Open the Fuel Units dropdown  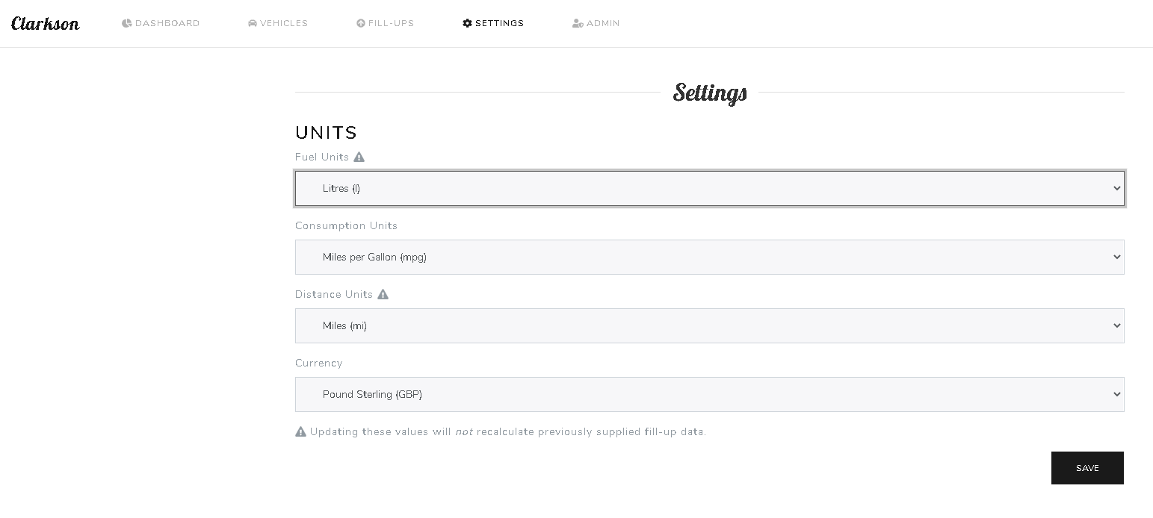(709, 188)
